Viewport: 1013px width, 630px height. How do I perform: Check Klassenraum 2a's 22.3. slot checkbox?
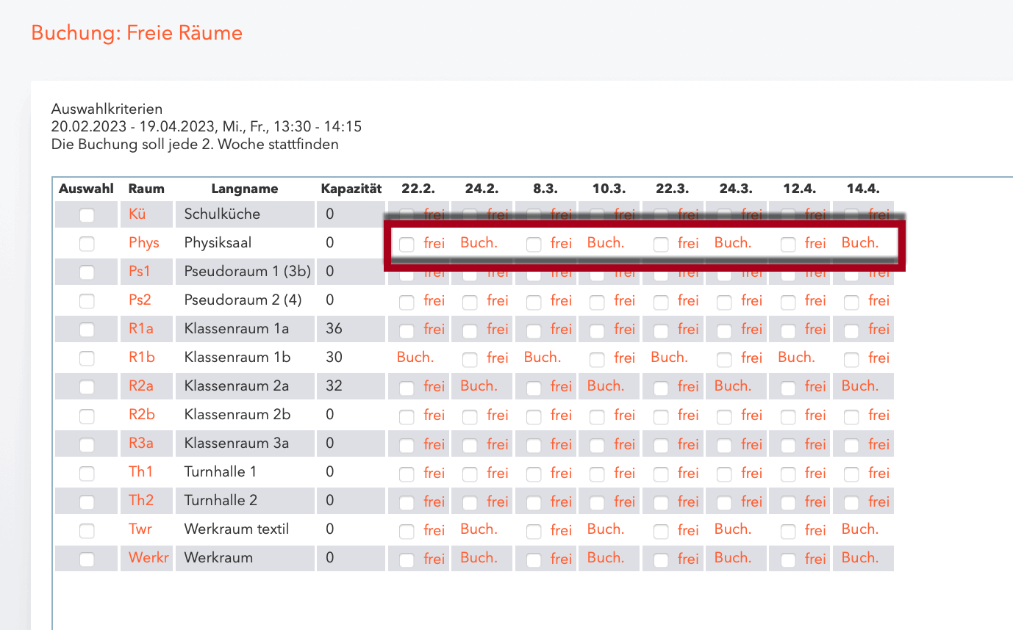[x=661, y=388]
